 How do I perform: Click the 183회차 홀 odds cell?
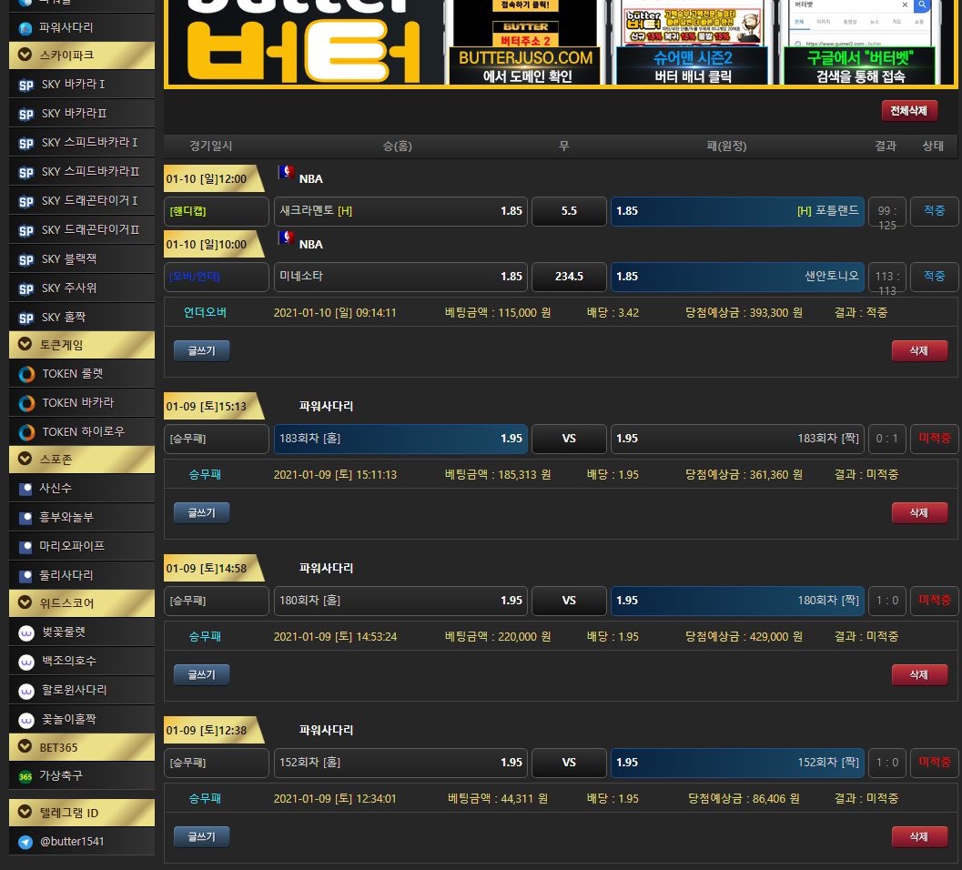pos(400,439)
